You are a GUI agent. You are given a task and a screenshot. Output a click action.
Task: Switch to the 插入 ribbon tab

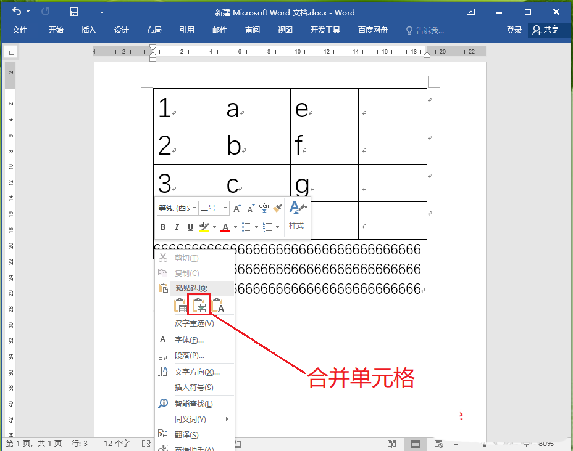(88, 30)
